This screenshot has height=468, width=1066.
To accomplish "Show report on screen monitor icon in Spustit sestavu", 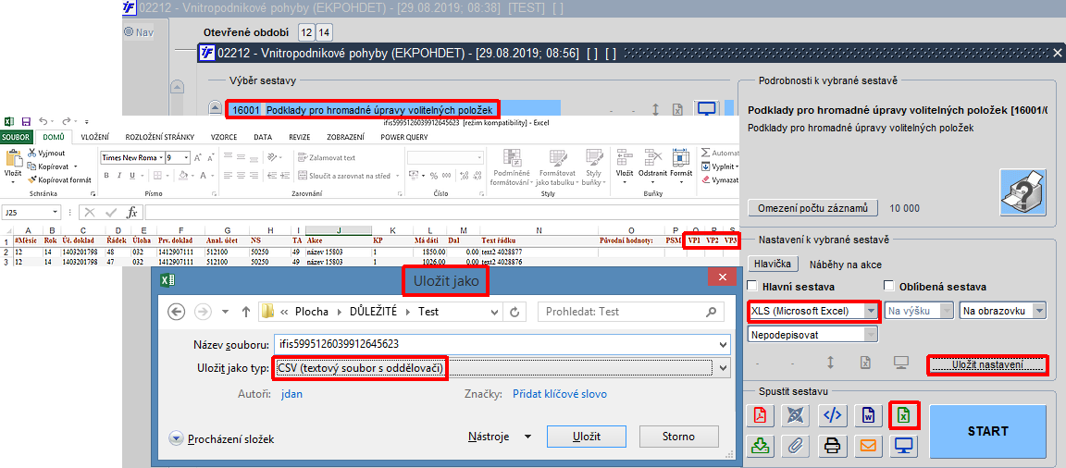I will click(x=905, y=446).
